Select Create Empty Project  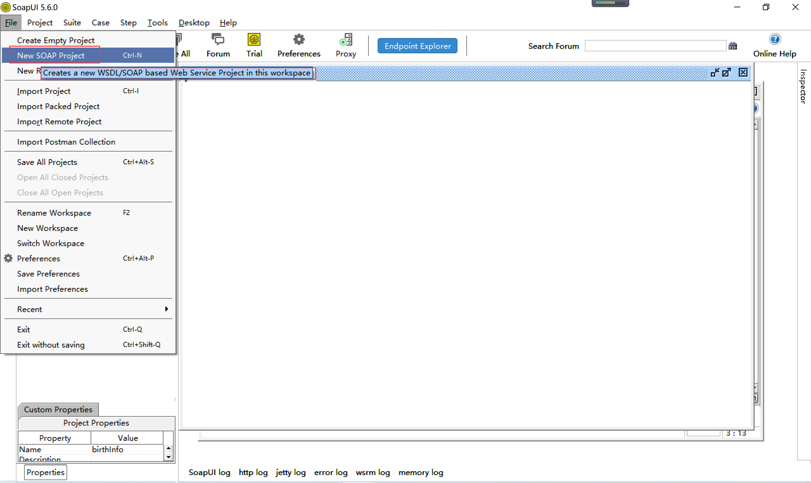pos(88,40)
